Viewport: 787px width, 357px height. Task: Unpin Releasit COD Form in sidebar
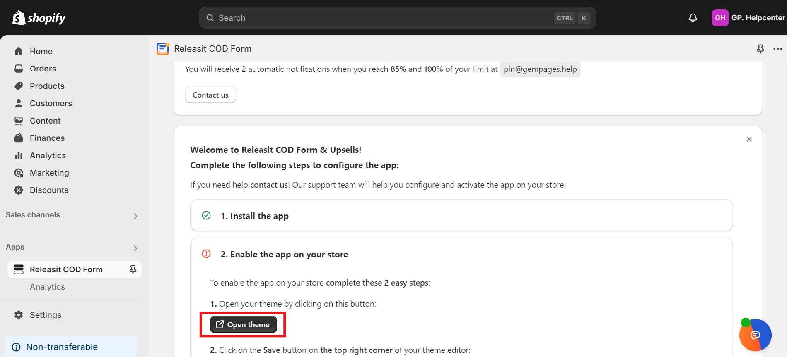point(133,269)
